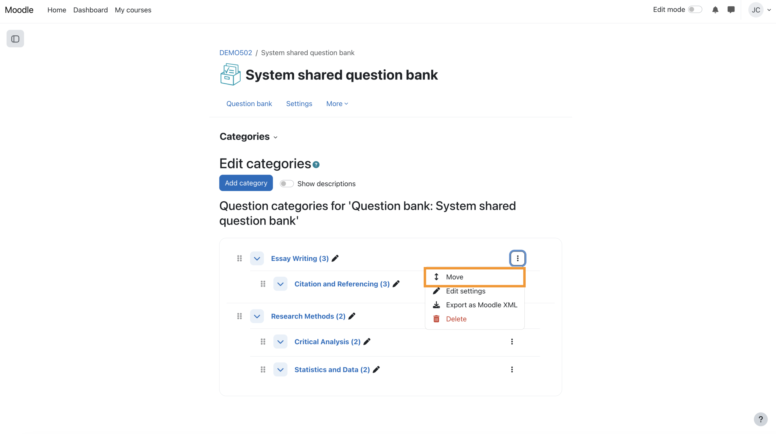Open actions menu for Statistics and Data
Screen dimensions: 776x434
tap(512, 369)
